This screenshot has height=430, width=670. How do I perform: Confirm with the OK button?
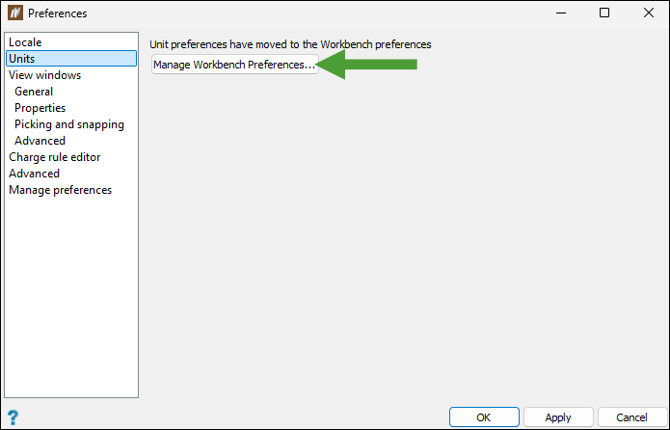coord(484,417)
